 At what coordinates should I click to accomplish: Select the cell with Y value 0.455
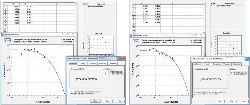(154, 6)
